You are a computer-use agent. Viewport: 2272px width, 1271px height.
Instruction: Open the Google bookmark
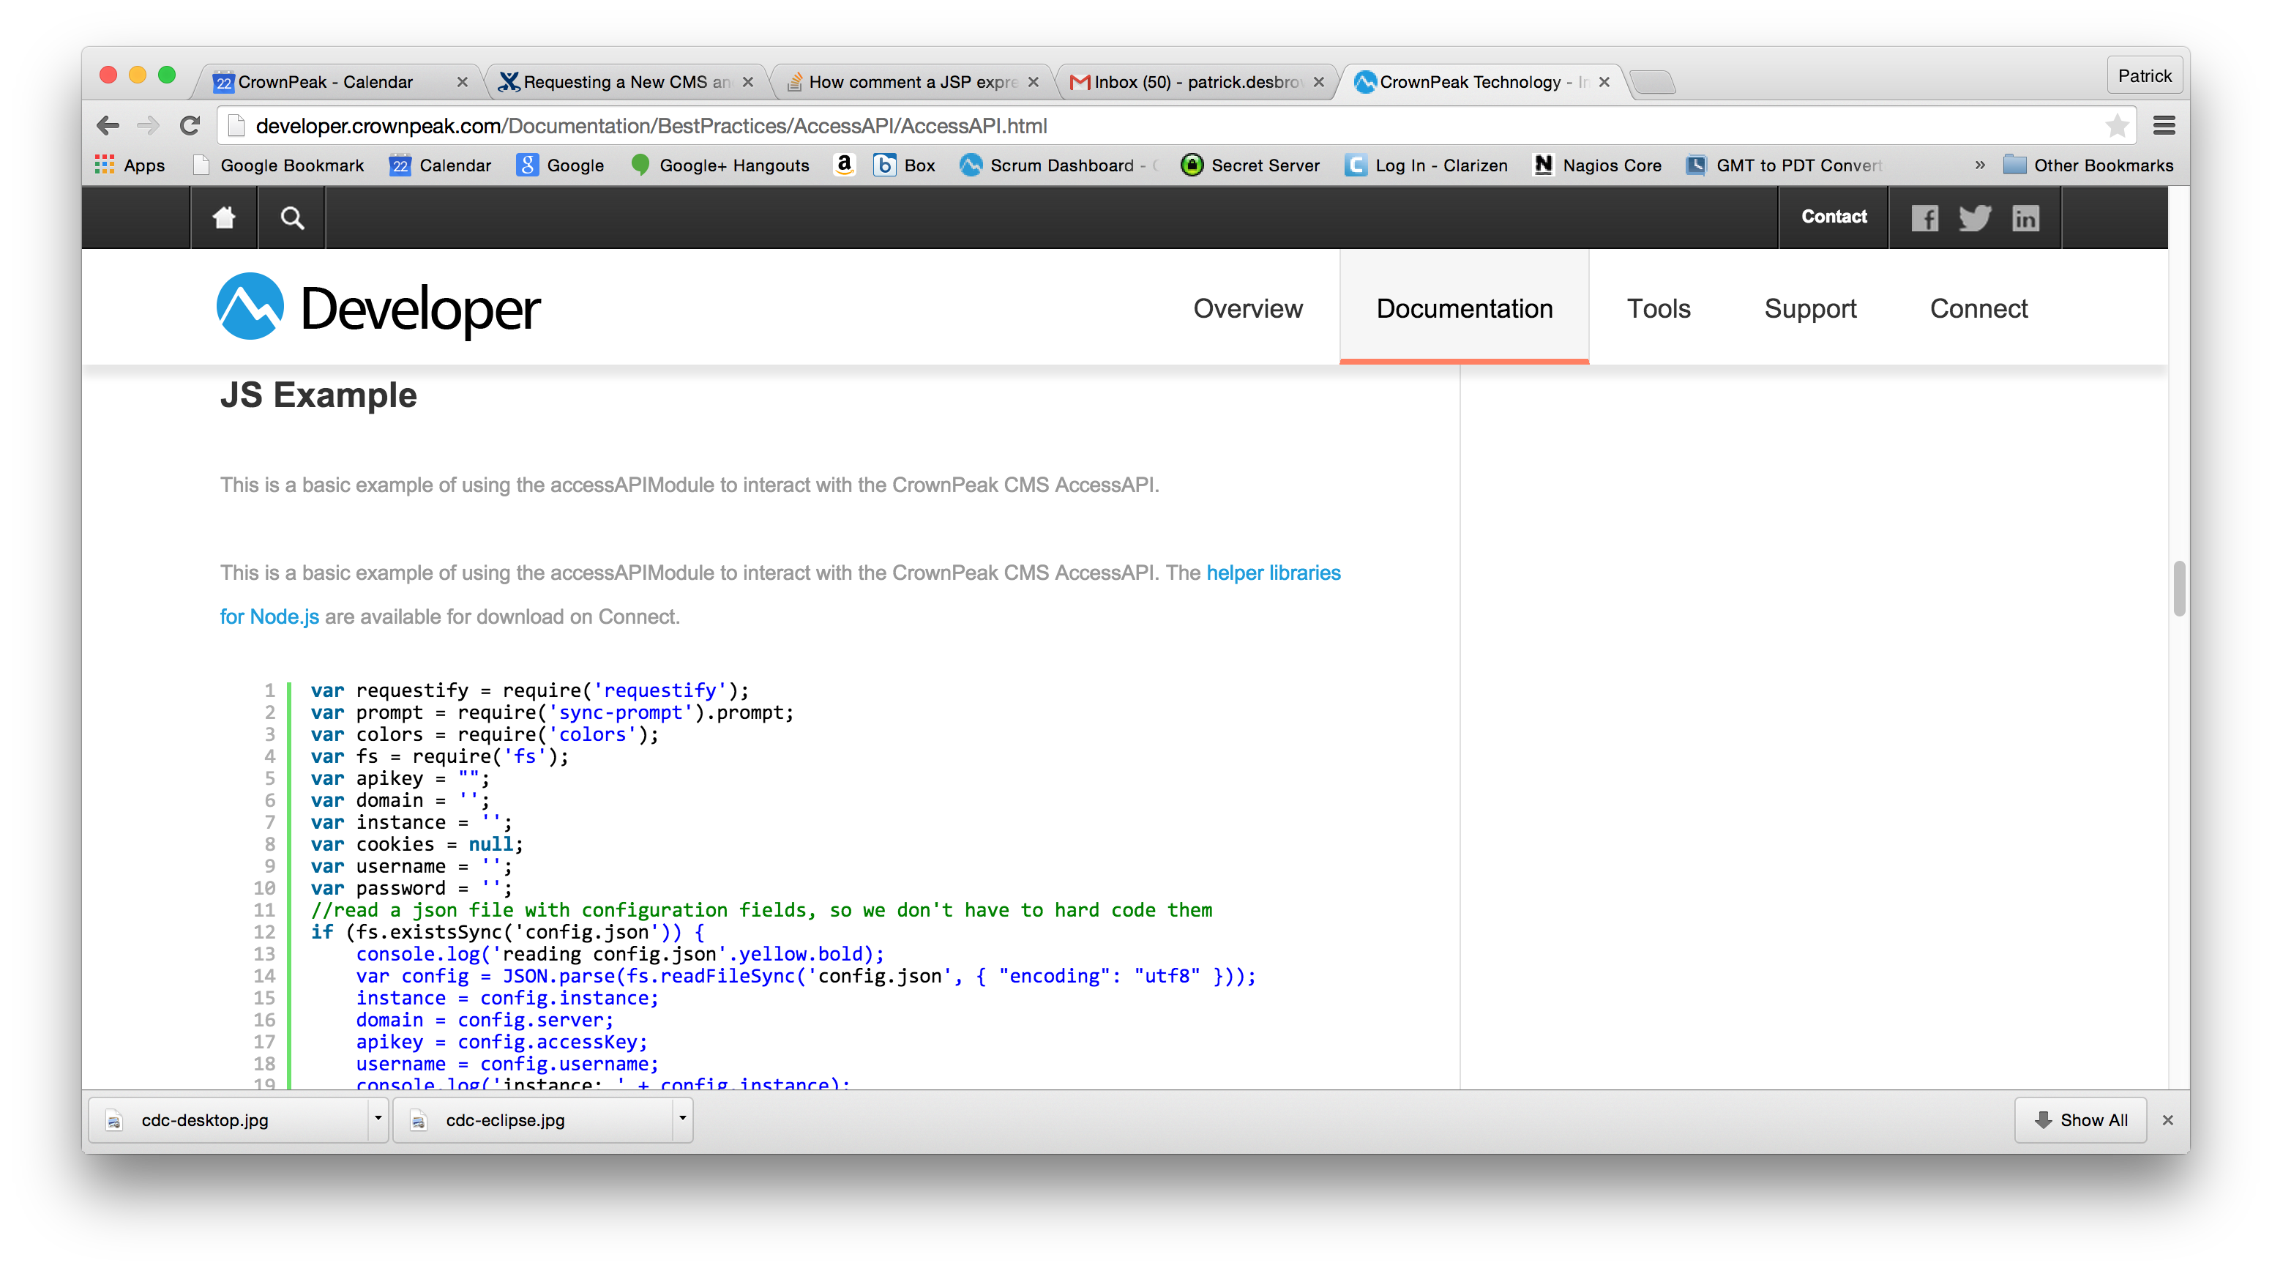(561, 165)
